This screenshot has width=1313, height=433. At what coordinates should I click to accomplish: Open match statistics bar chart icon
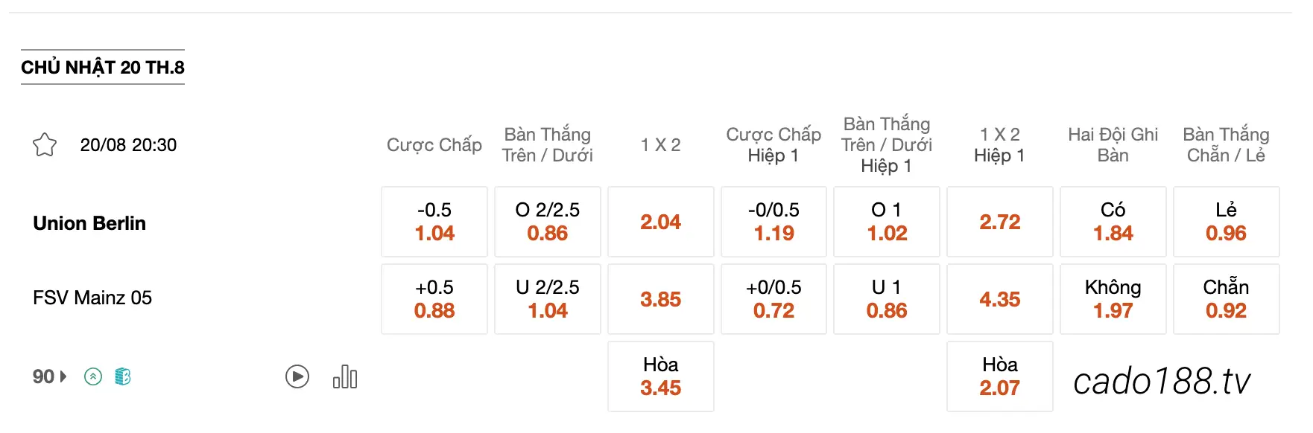pyautogui.click(x=345, y=376)
